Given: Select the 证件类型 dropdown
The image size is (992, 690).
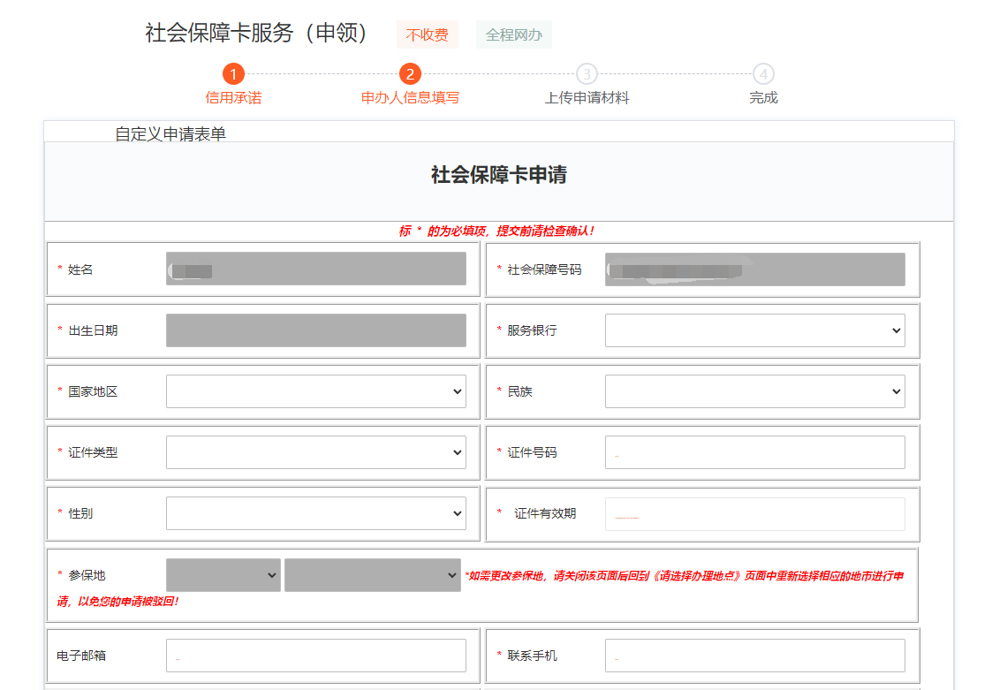Looking at the screenshot, I should pyautogui.click(x=315, y=452).
